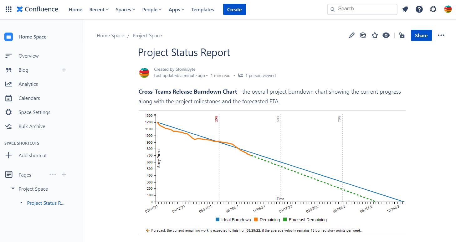
Task: Click in the Search input field
Action: coord(365,9)
